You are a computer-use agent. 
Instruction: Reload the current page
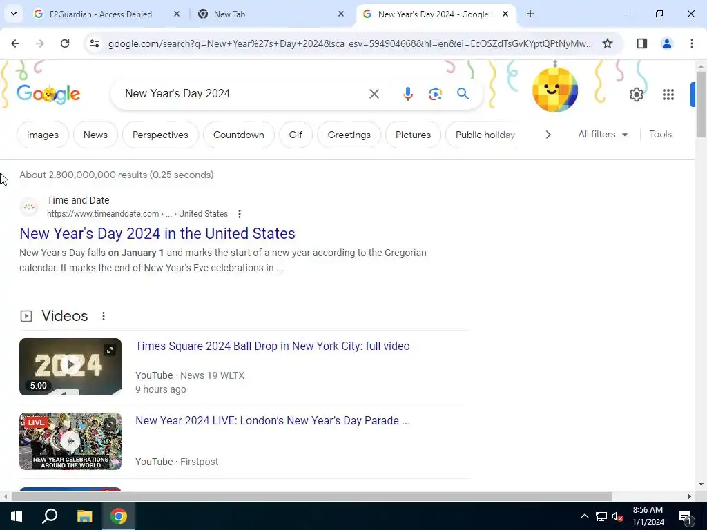pyautogui.click(x=65, y=43)
